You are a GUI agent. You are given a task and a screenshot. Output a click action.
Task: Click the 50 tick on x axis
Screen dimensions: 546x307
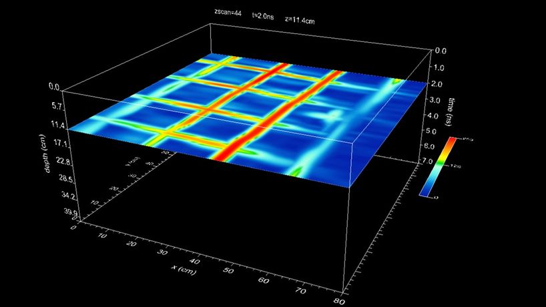coord(228,270)
